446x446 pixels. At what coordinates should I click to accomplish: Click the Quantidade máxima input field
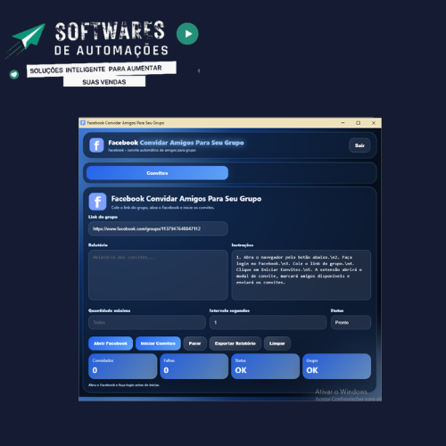pos(147,322)
